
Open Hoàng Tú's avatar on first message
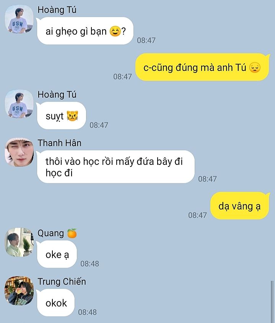pyautogui.click(x=19, y=19)
